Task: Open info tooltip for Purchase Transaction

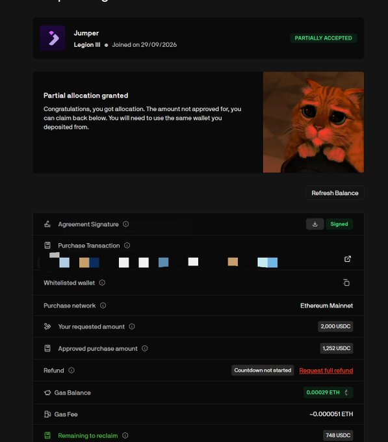Action: point(127,246)
